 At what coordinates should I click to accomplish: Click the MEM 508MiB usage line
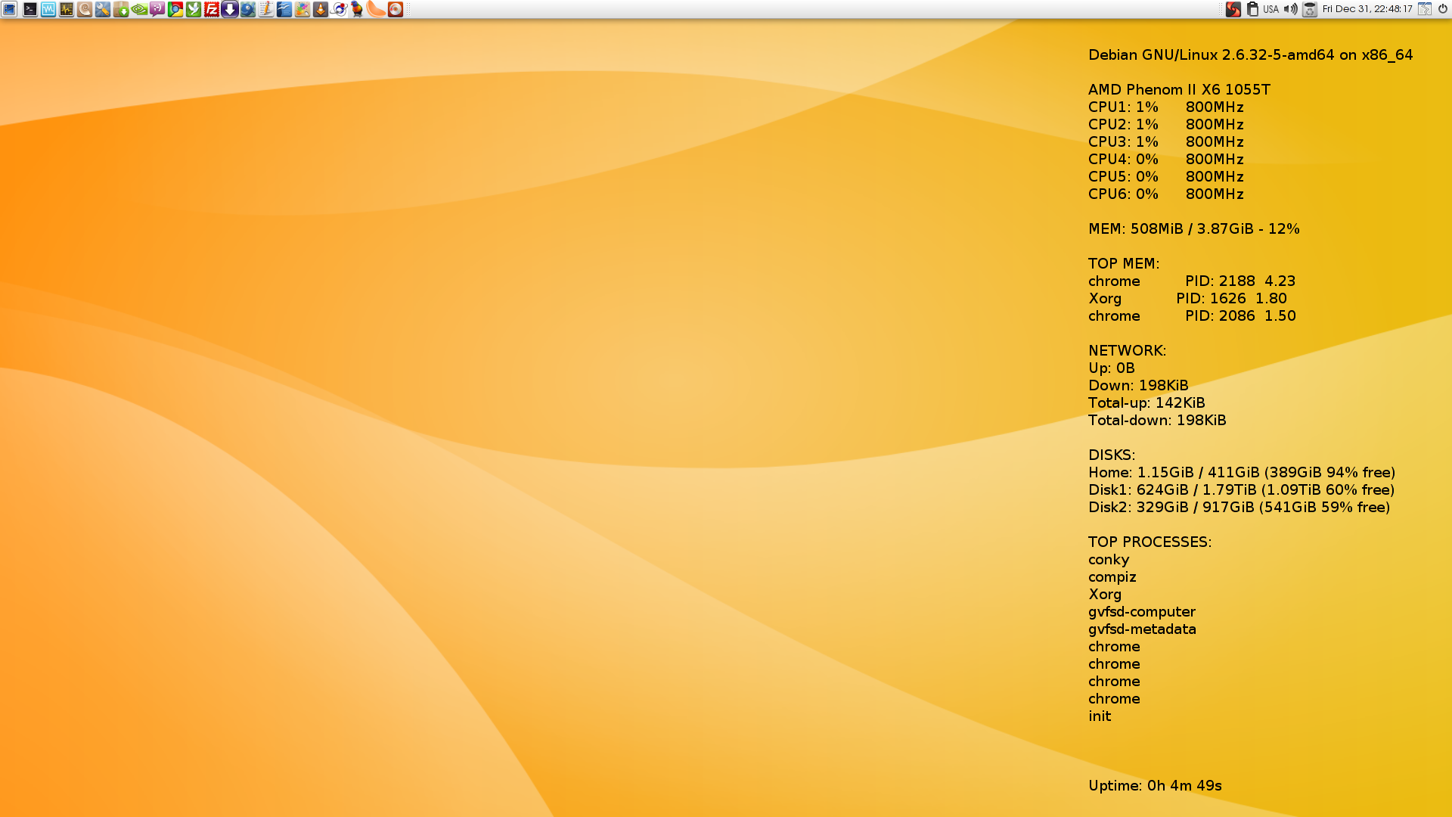[1193, 229]
